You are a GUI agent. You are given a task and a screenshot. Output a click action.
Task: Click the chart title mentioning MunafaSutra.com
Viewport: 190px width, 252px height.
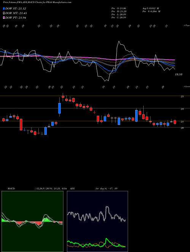coord(37,2)
